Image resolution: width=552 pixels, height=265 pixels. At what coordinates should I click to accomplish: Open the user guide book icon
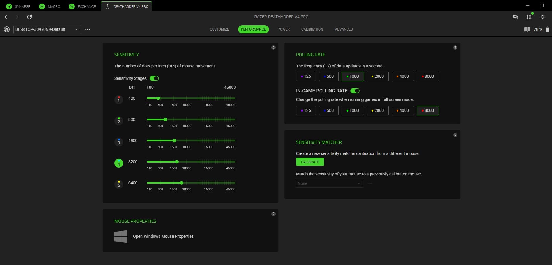(x=527, y=29)
